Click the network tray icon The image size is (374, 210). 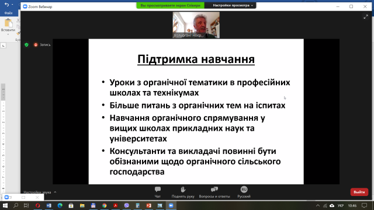pos(325,205)
